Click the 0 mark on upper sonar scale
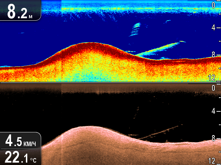 213,5
